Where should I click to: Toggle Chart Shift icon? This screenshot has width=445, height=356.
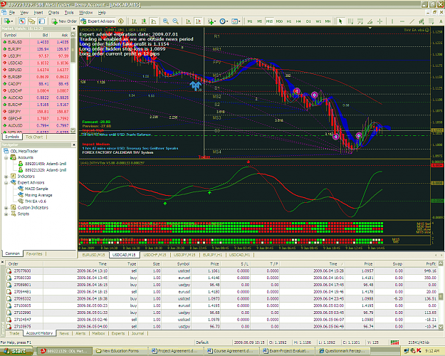coord(198,21)
